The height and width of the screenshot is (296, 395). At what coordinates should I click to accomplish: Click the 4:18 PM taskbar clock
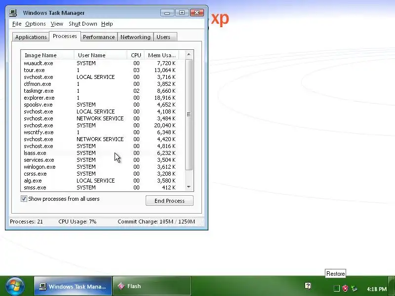point(377,289)
